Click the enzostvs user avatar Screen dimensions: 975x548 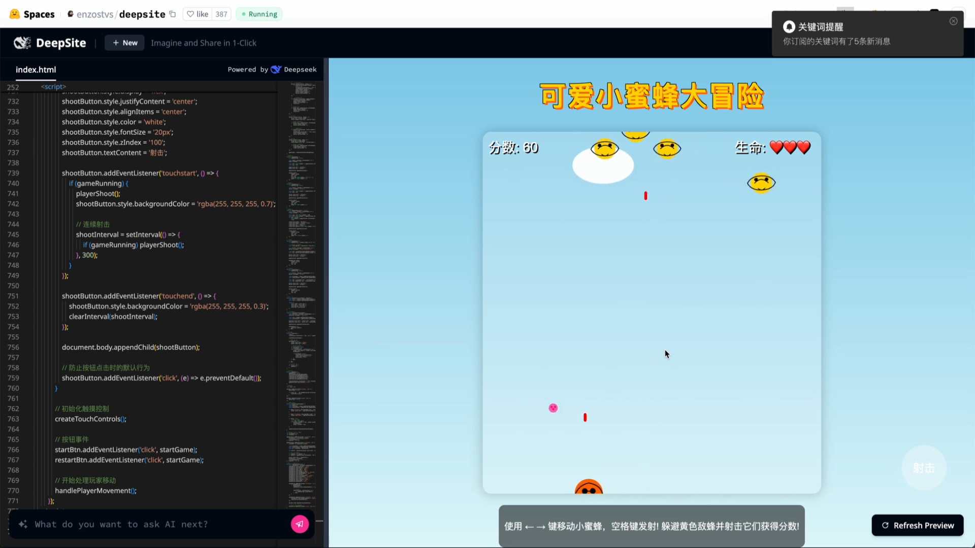71,14
